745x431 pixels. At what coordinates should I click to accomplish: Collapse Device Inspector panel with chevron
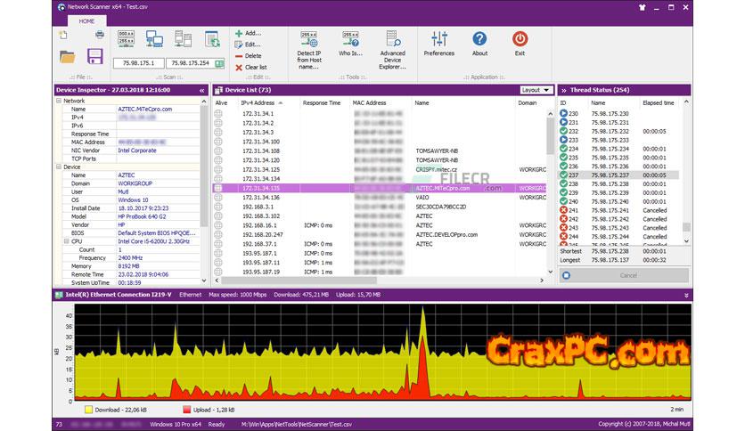202,90
